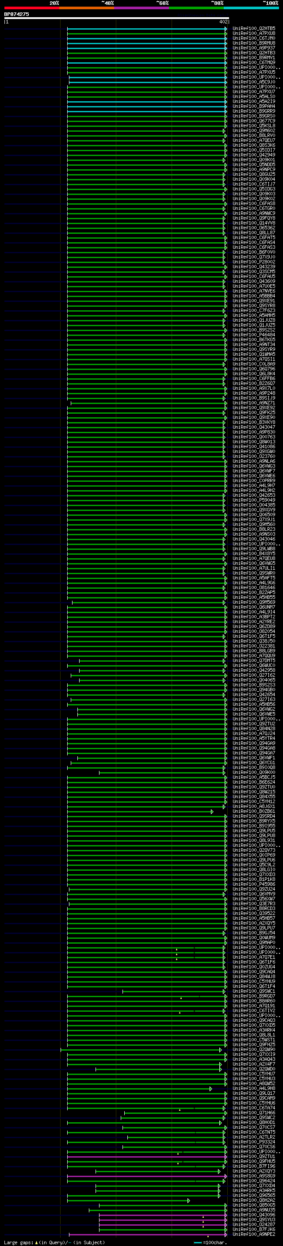Viewport: 283px width, 1246px height.
Task: Select label UniRef100_Q677C9
Action: (254, 121)
